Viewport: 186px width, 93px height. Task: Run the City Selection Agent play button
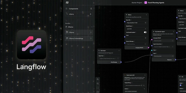click(x=174, y=32)
